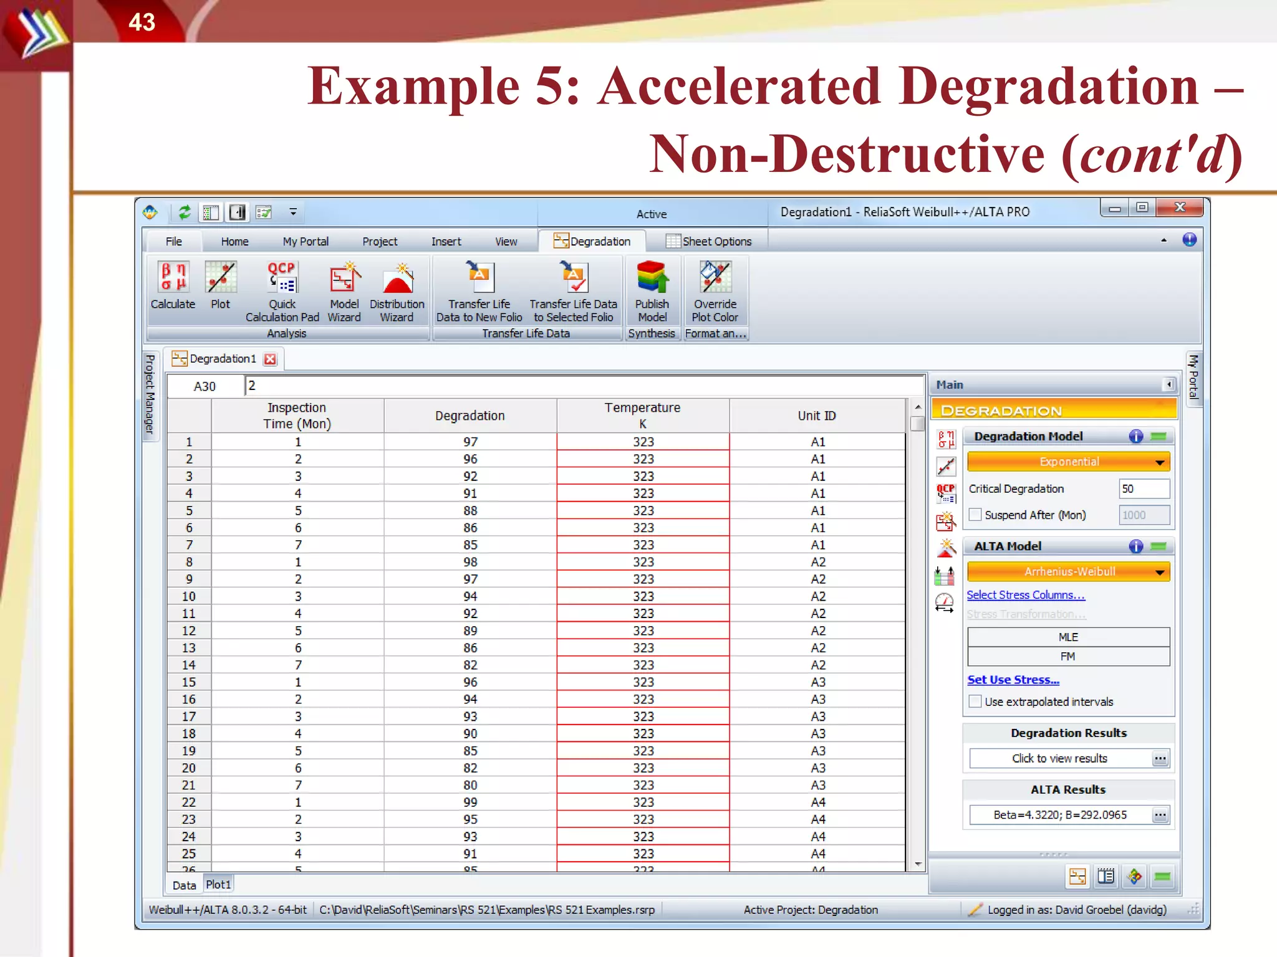Switch to Plot1 sheet tab
The height and width of the screenshot is (957, 1277).
(x=218, y=885)
